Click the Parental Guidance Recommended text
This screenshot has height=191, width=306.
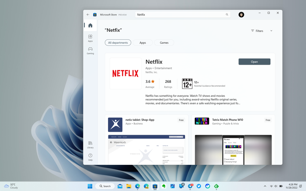[x=209, y=86]
